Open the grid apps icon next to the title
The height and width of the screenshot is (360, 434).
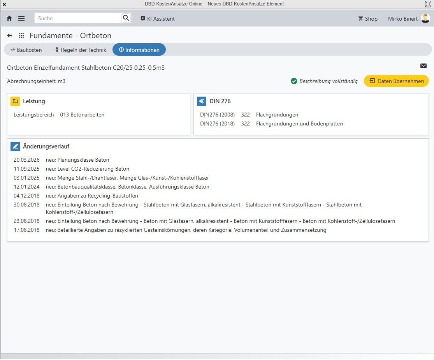click(21, 35)
